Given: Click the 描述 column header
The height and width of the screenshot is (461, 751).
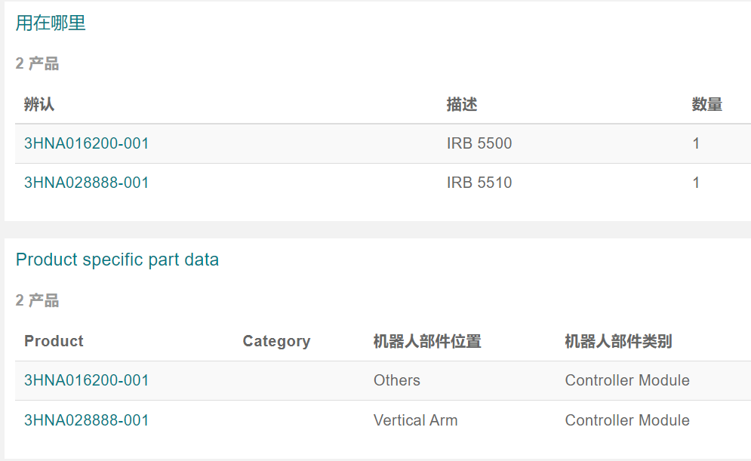Looking at the screenshot, I should click(461, 105).
